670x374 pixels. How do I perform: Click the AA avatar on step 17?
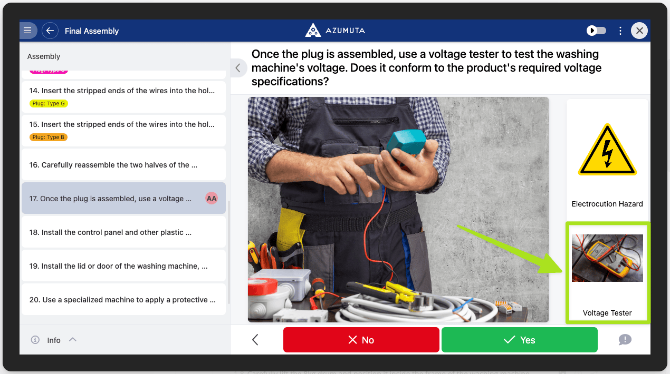212,199
